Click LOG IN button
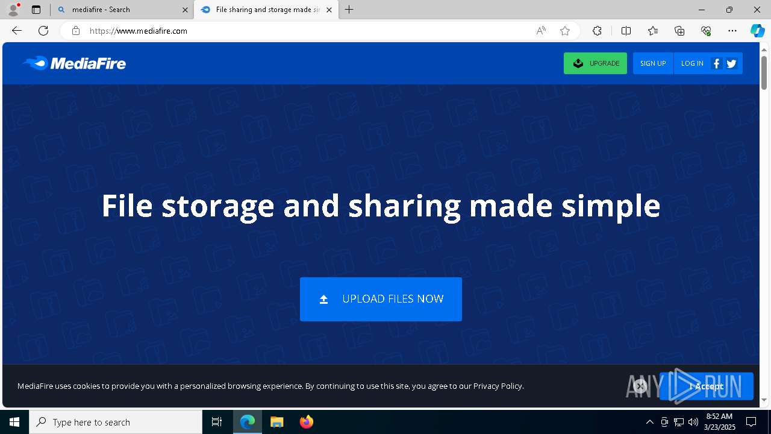 [692, 63]
